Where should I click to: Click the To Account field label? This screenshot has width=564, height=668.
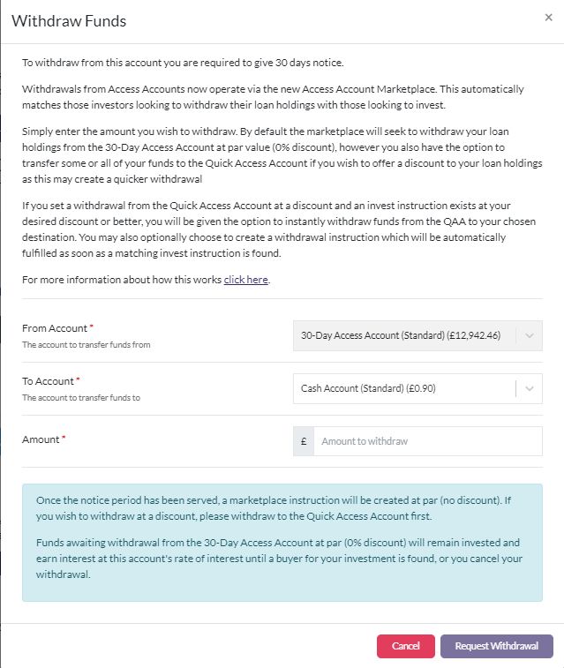tap(48, 381)
